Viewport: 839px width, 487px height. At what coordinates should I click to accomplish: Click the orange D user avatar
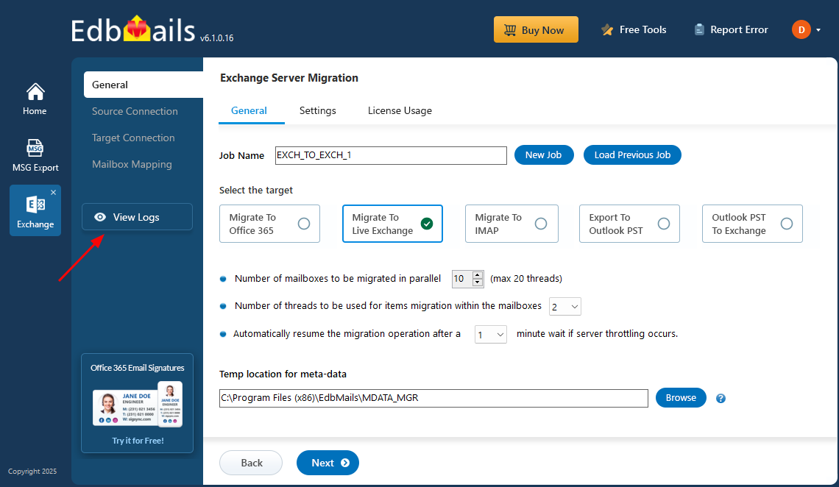[801, 30]
